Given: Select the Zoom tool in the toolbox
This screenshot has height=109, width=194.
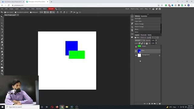Looking at the screenshot, I should tap(2, 74).
